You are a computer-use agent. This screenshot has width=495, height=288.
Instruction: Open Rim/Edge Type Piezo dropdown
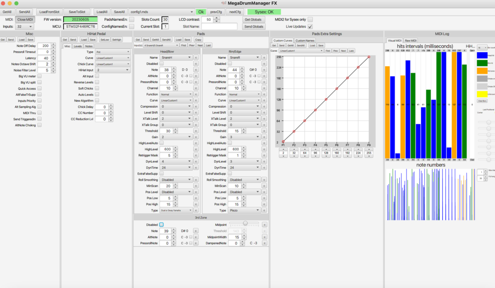coord(244,210)
